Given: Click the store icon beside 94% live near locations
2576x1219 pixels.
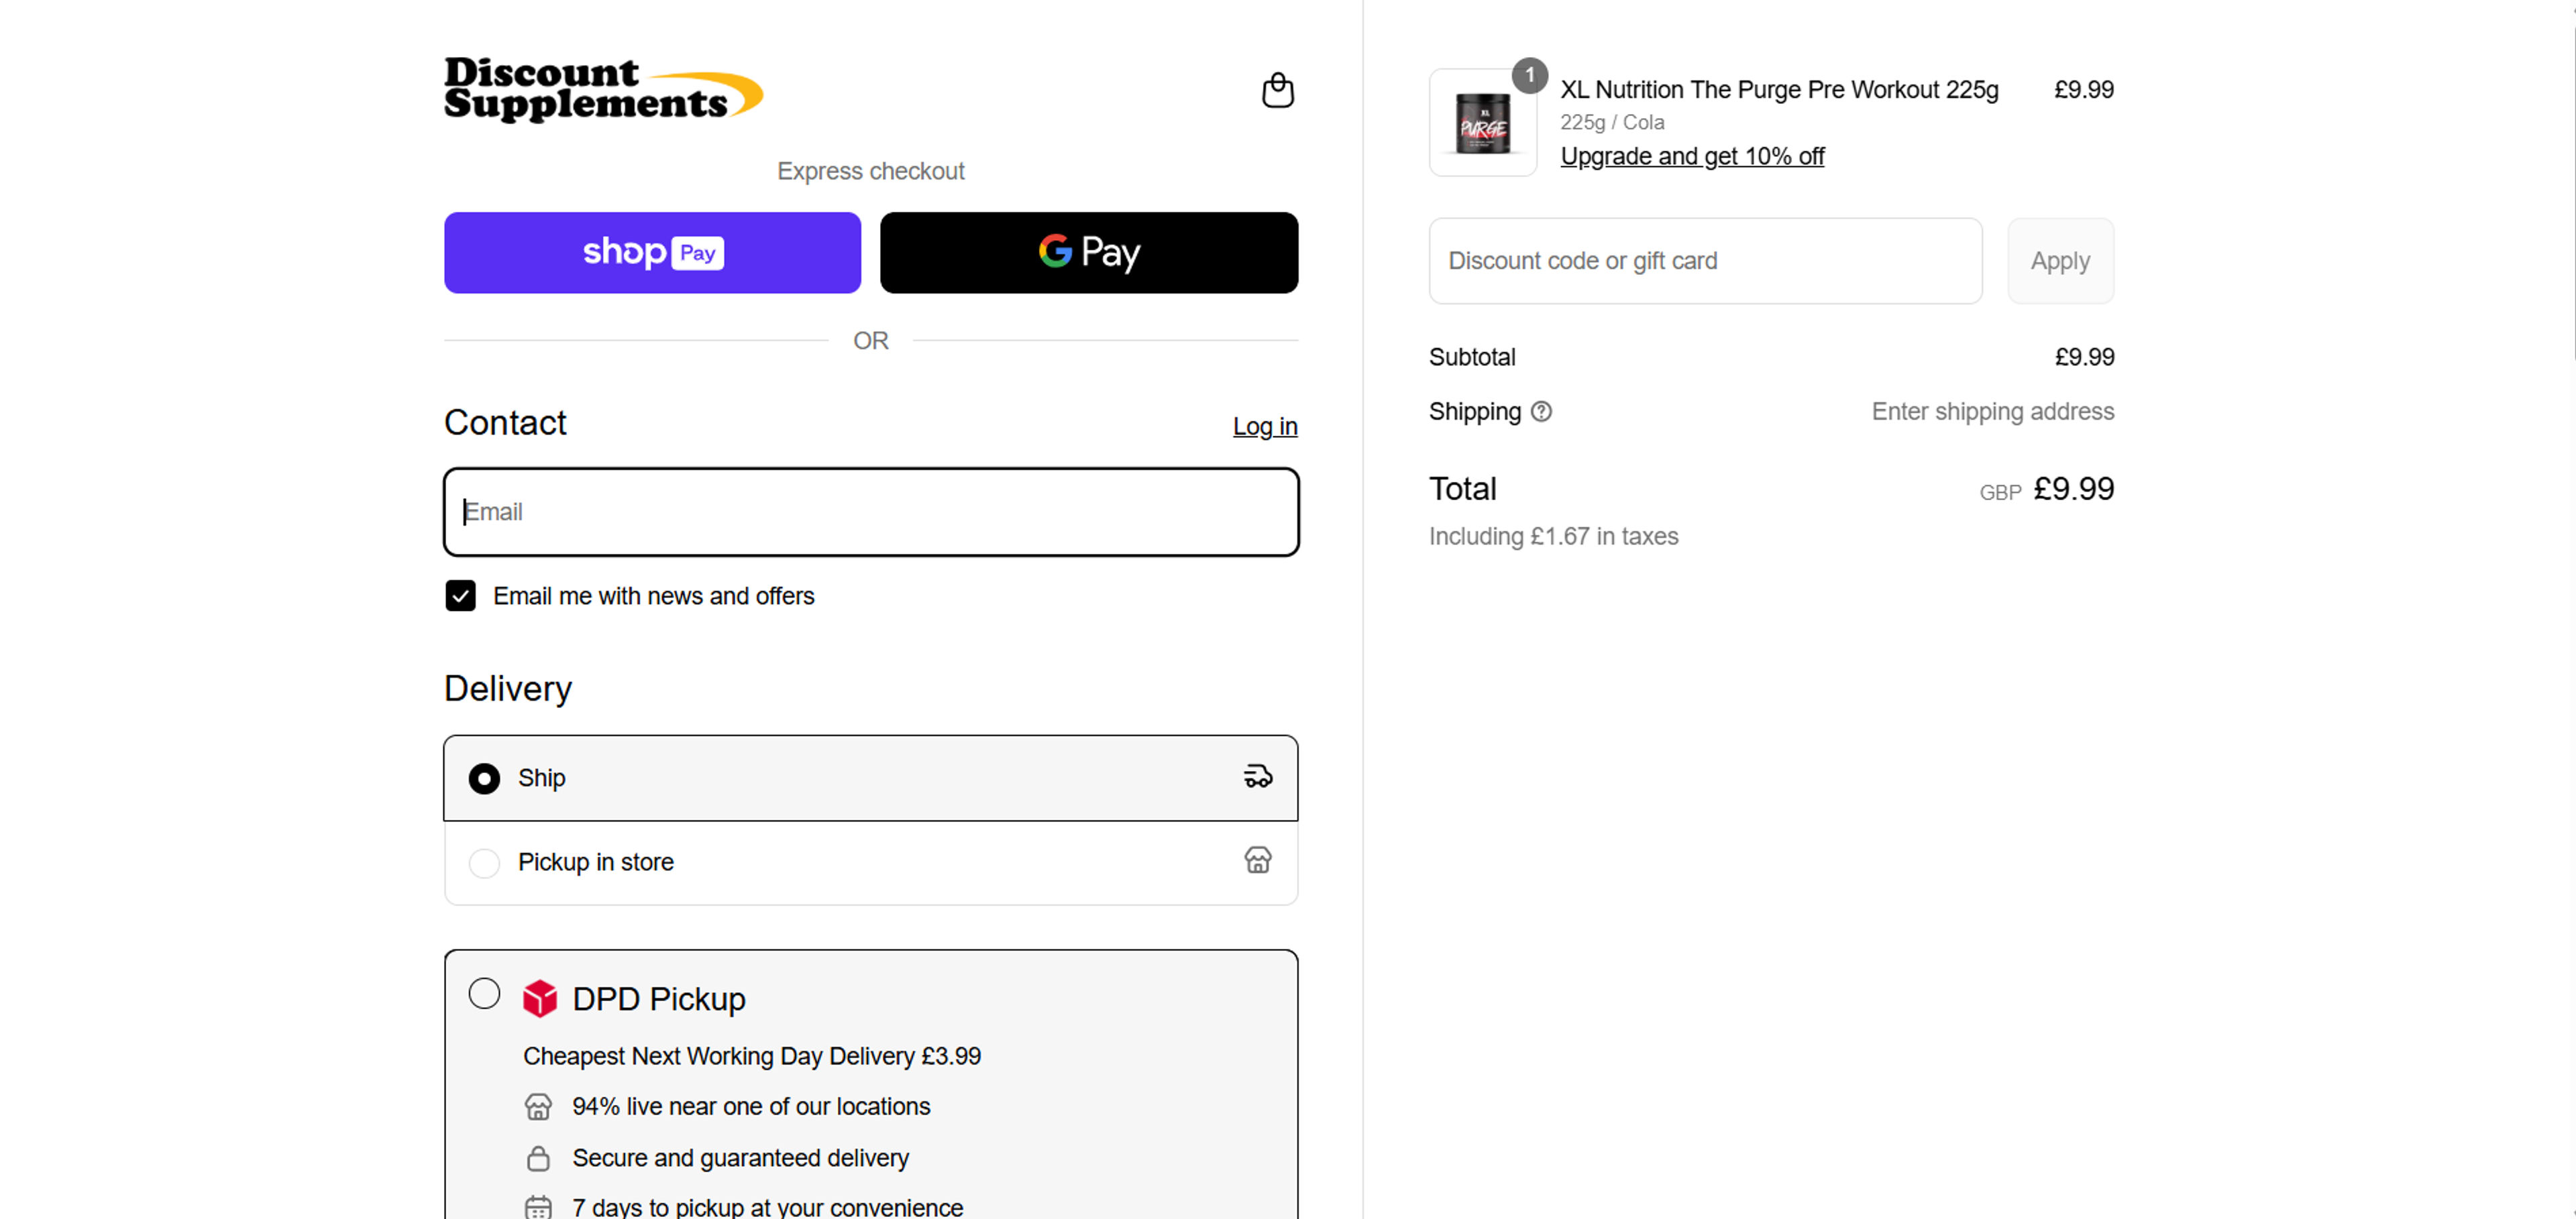Looking at the screenshot, I should click(x=538, y=1106).
